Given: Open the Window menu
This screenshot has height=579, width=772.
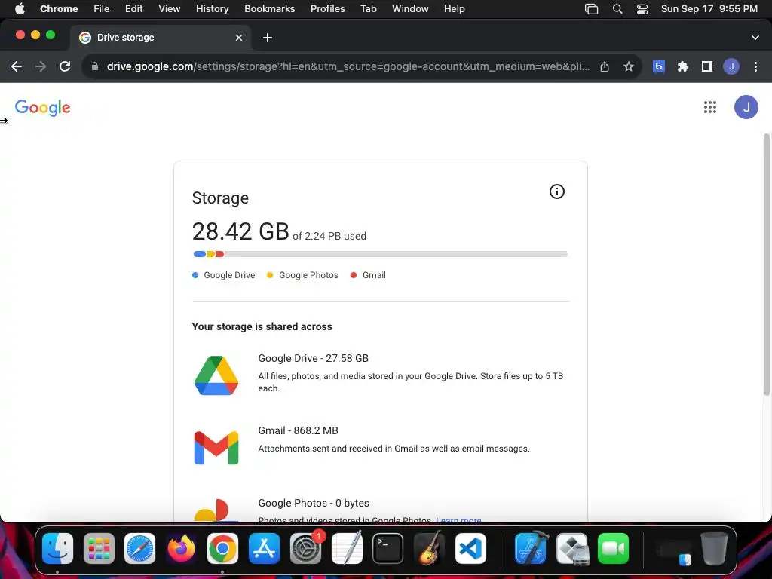Looking at the screenshot, I should (410, 9).
